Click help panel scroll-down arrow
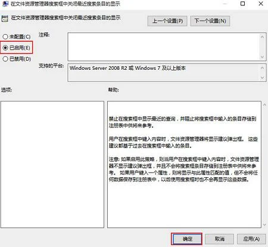Image resolution: width=268 pixels, height=247 pixels. (x=264, y=225)
